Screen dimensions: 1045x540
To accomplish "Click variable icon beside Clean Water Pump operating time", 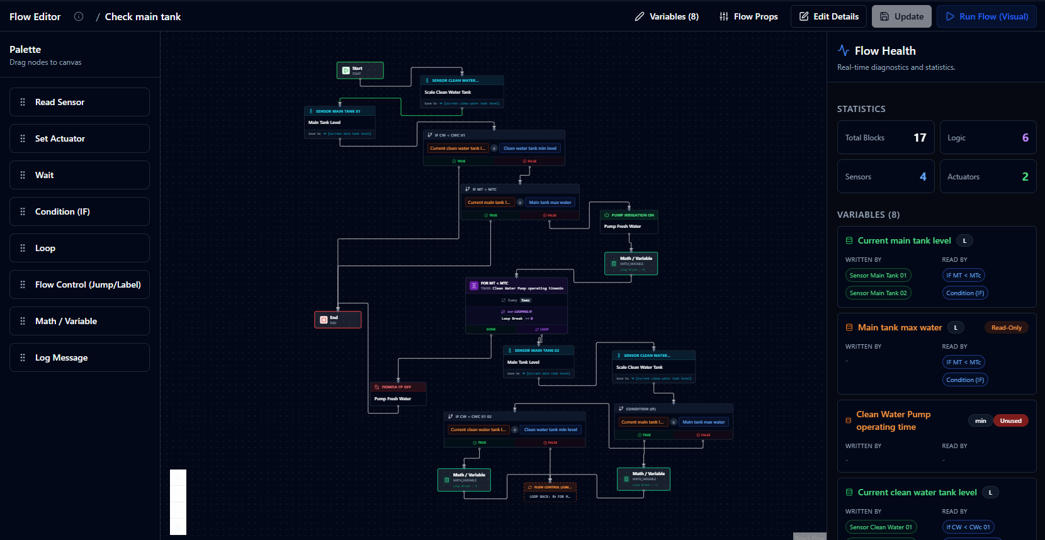I will pos(849,420).
